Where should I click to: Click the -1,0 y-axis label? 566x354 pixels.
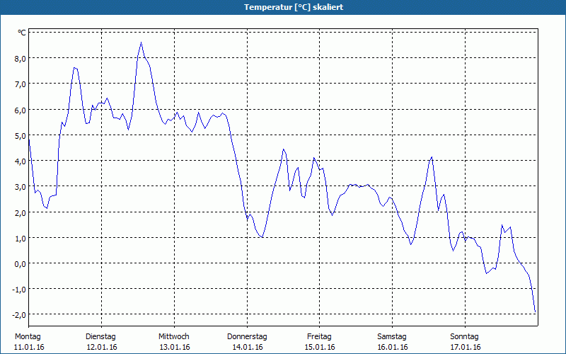click(18, 289)
